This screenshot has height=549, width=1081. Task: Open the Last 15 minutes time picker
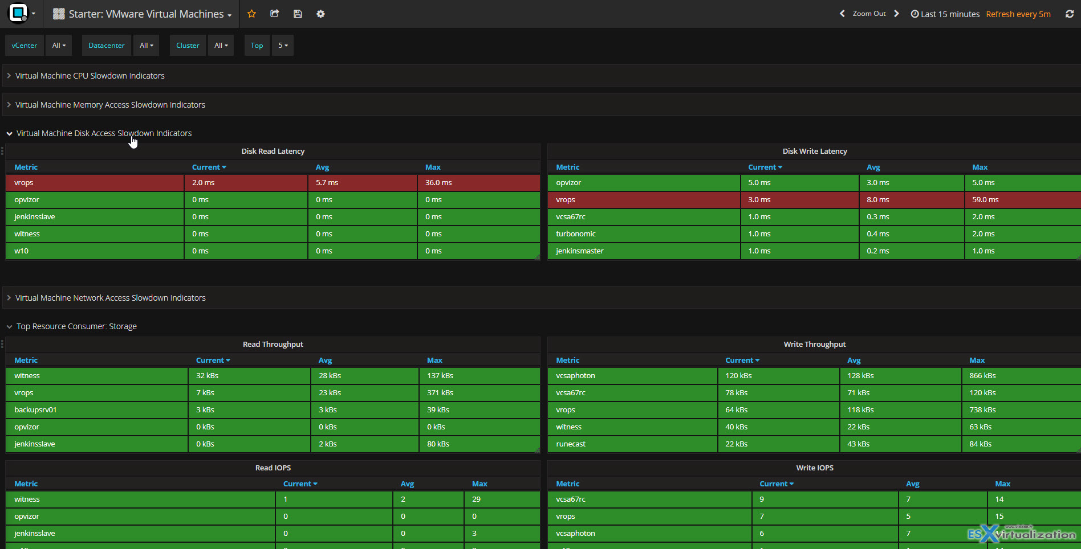tap(945, 14)
